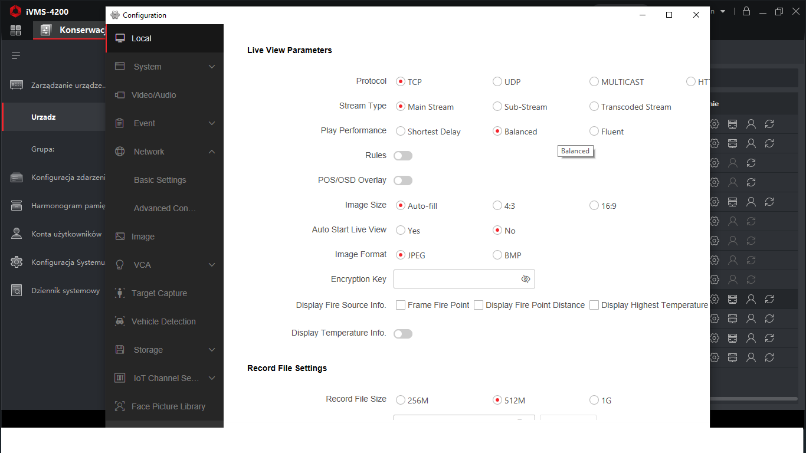This screenshot has height=453, width=806.
Task: Turn on Display Temperature Info switch
Action: 403,334
